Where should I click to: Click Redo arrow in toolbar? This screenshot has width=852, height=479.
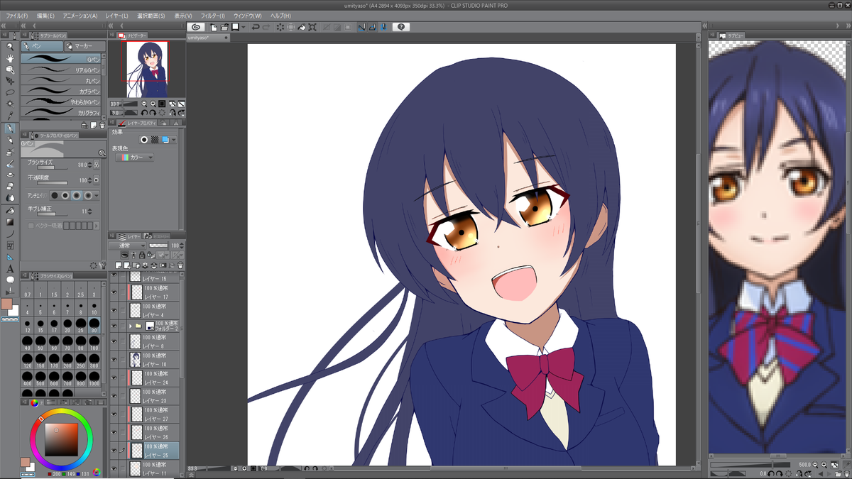click(x=266, y=27)
